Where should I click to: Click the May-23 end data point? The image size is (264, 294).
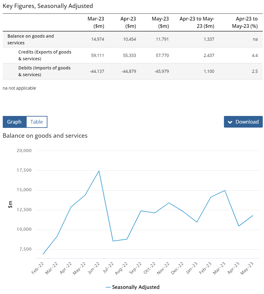pyautogui.click(x=253, y=216)
